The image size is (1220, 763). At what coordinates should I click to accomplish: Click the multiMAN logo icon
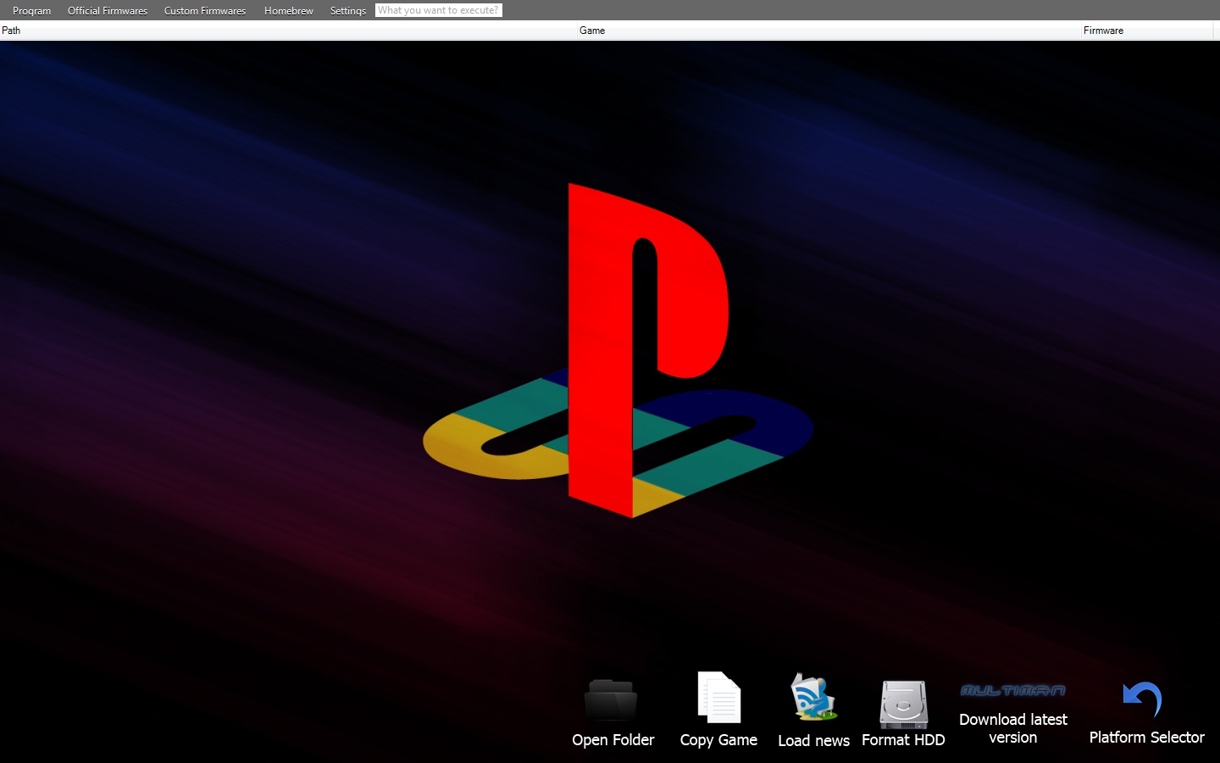(x=1012, y=690)
